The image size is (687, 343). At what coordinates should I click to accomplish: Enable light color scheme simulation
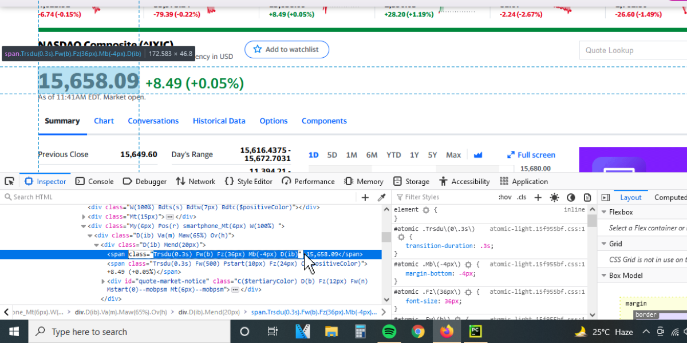tap(554, 197)
